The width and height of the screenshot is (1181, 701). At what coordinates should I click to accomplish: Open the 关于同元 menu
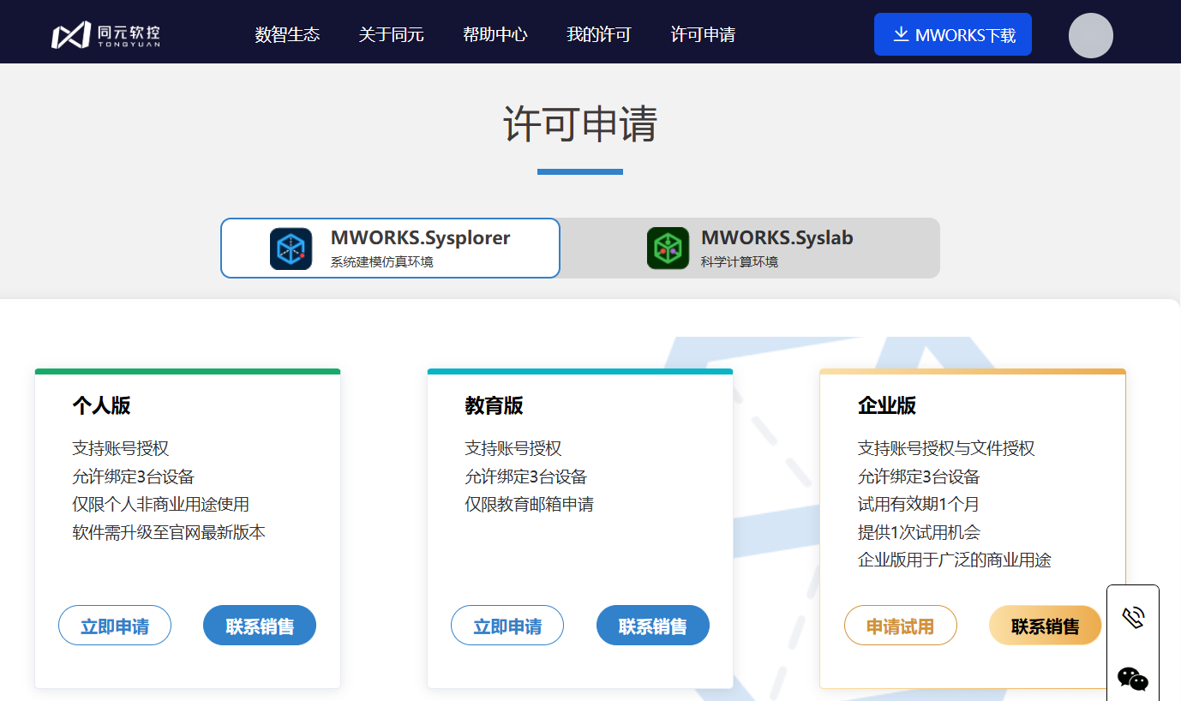pos(391,34)
